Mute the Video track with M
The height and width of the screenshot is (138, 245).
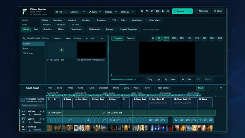click(41, 119)
